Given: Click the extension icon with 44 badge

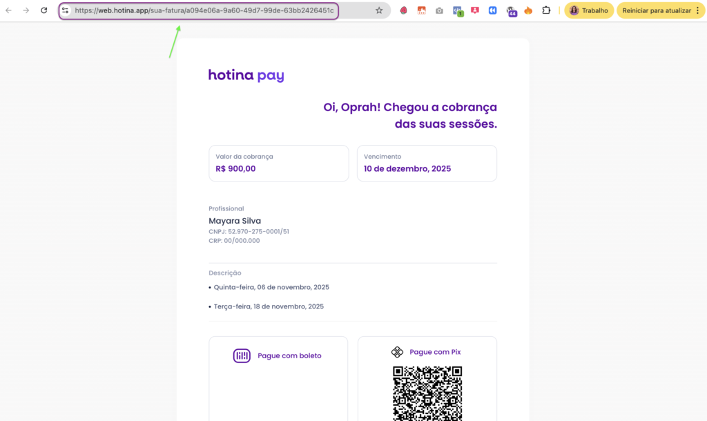Looking at the screenshot, I should click(x=511, y=11).
